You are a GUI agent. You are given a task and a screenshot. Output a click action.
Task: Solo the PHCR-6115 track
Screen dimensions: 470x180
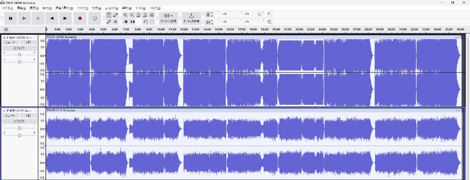[x=28, y=115]
